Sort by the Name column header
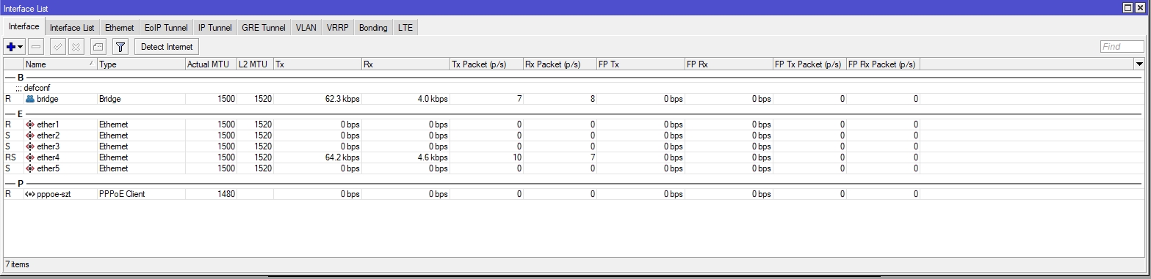The image size is (1151, 279). pos(60,64)
